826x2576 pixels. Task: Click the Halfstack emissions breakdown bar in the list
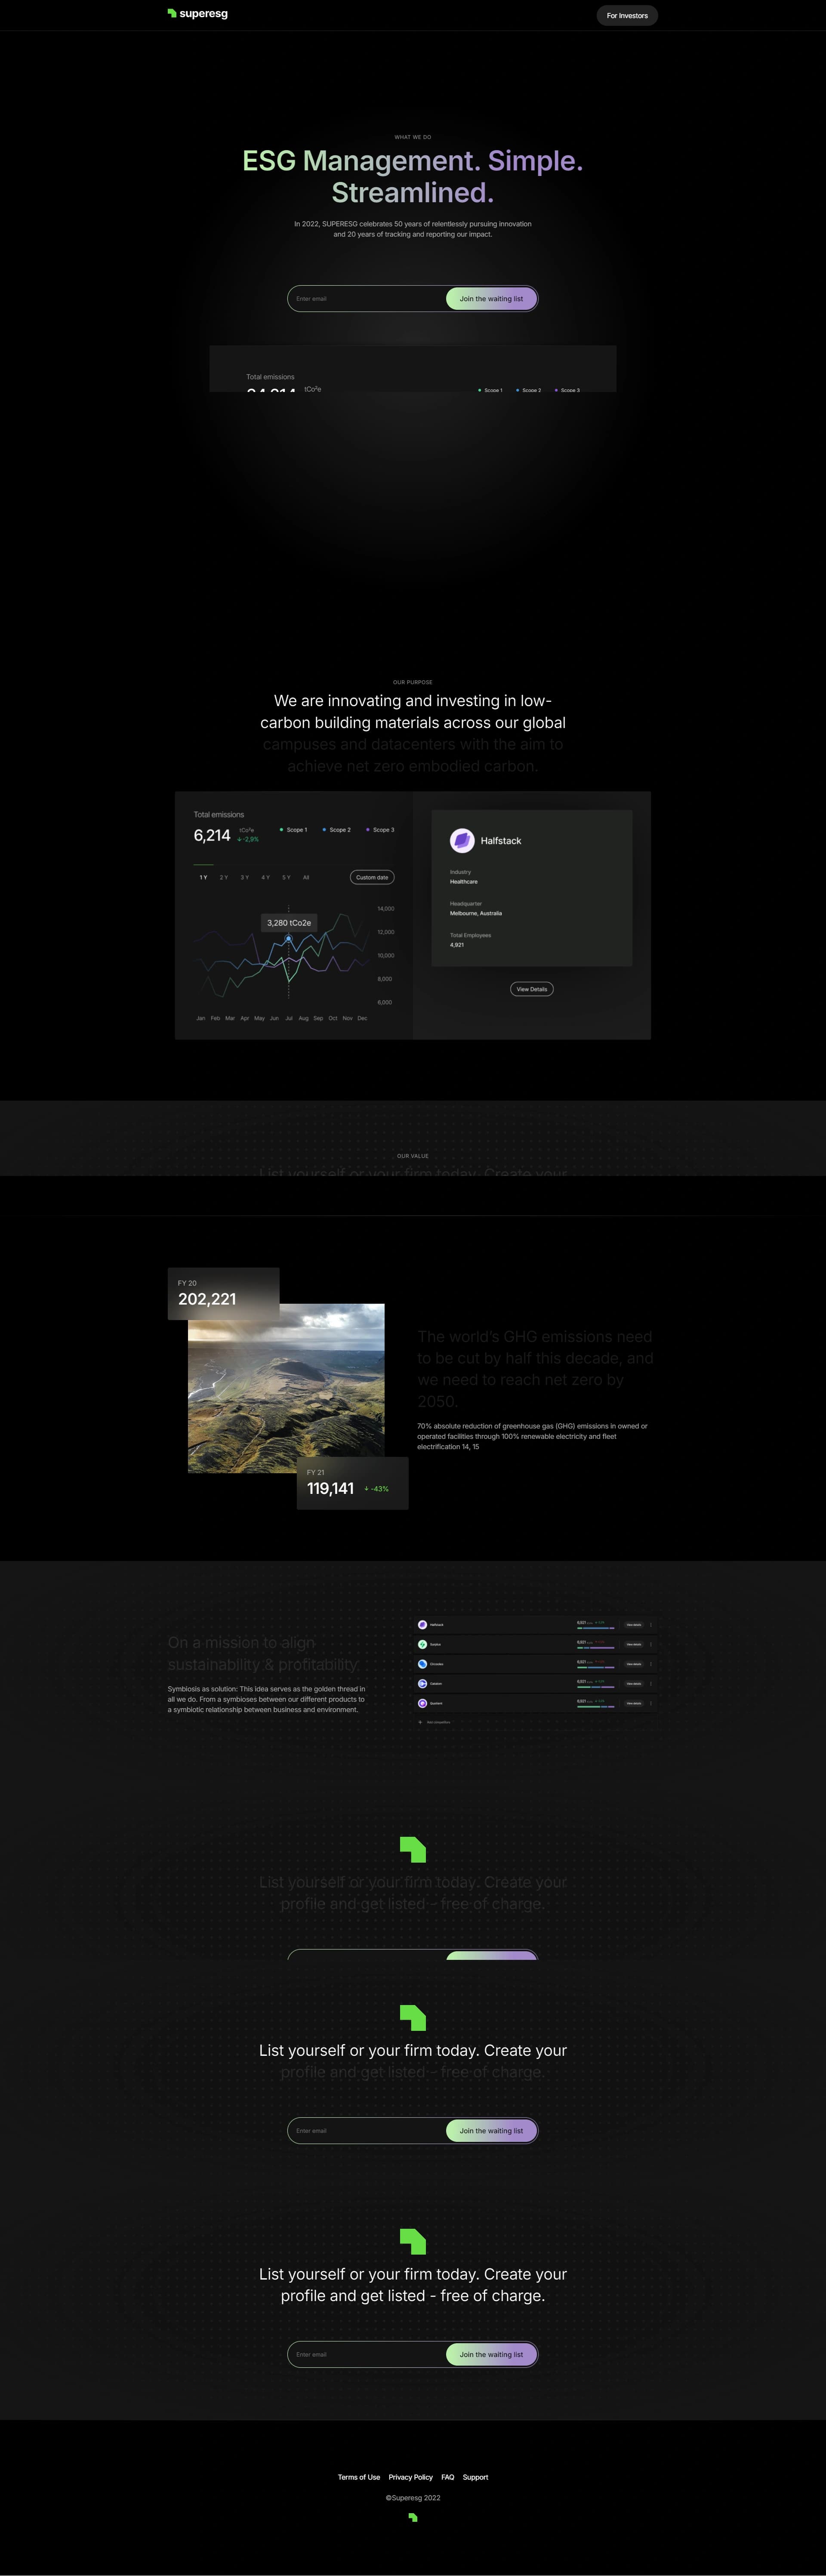[596, 1628]
